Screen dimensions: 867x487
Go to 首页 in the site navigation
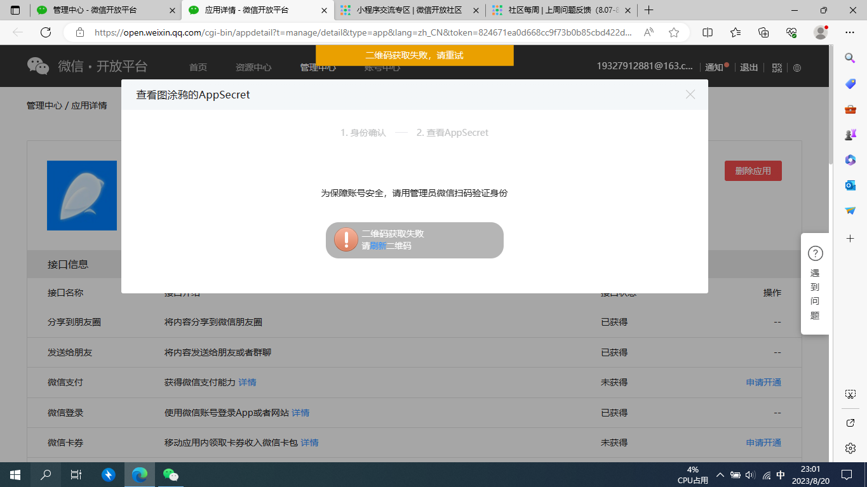[x=198, y=67]
